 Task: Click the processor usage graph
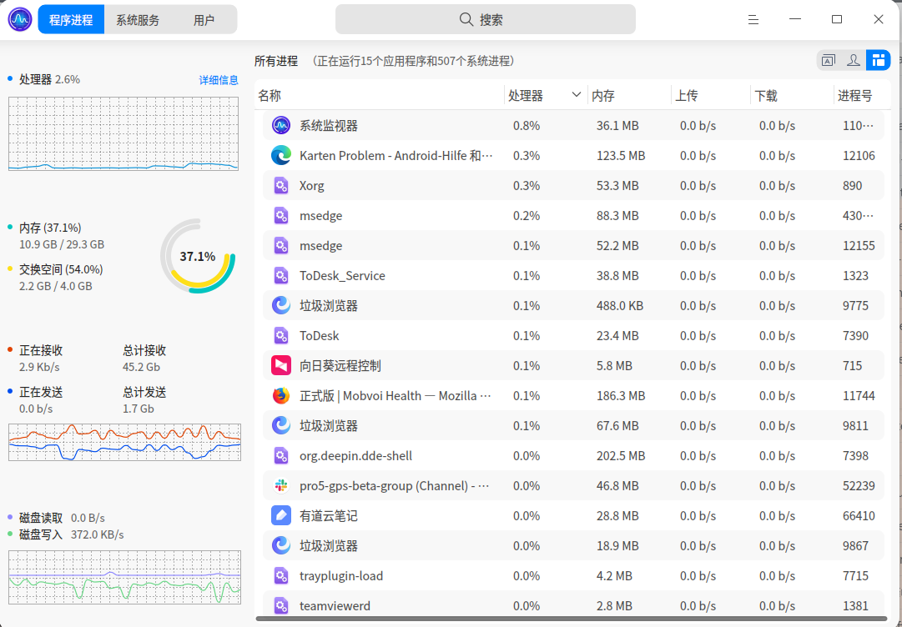click(123, 133)
